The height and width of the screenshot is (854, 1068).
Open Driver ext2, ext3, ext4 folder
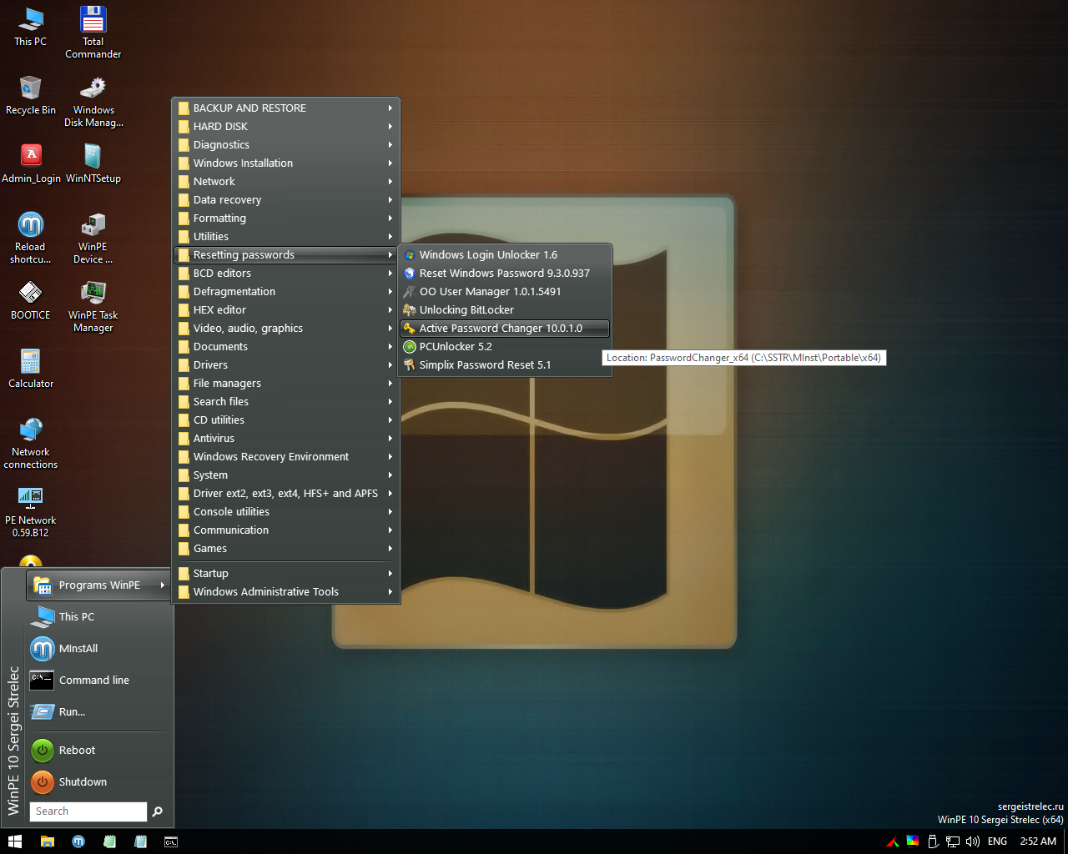coord(285,493)
